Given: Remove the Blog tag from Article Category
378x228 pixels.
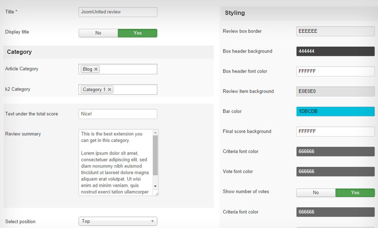Looking at the screenshot, I should coord(96,69).
